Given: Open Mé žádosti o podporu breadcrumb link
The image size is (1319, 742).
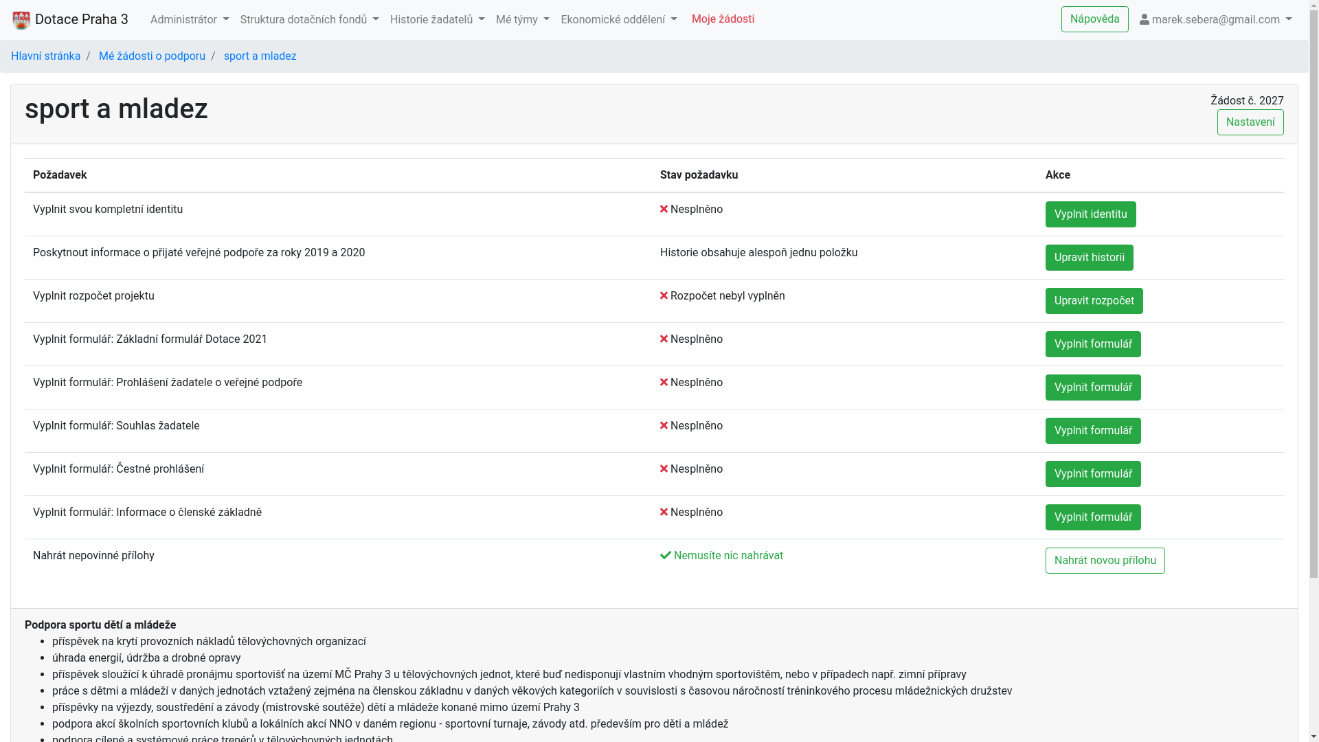Looking at the screenshot, I should [152, 56].
